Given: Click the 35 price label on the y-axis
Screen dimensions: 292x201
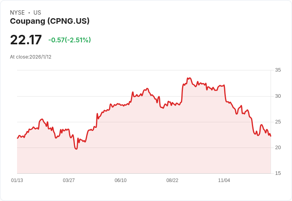Looking at the screenshot, I should pyautogui.click(x=278, y=70).
